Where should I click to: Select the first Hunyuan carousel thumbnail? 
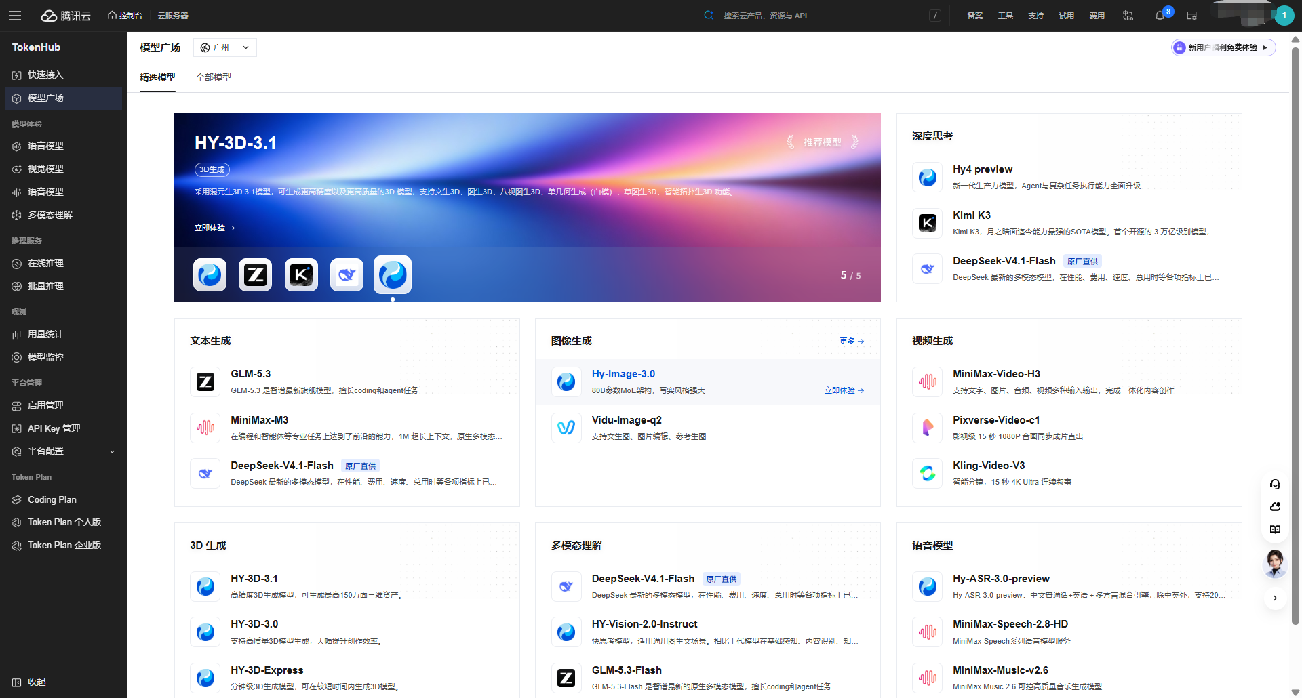coord(210,274)
